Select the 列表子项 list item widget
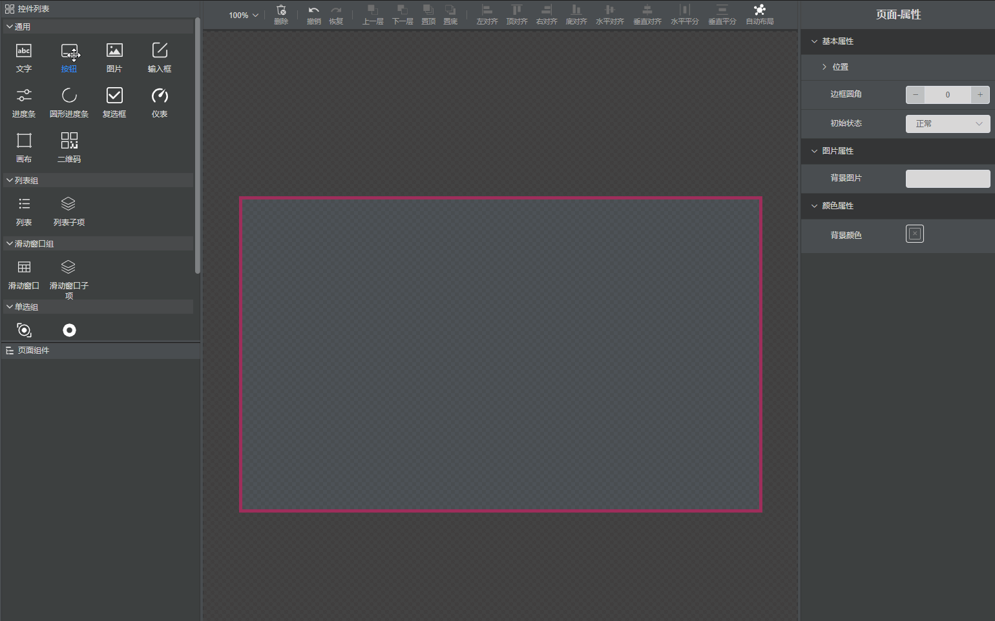This screenshot has height=621, width=995. 69,212
